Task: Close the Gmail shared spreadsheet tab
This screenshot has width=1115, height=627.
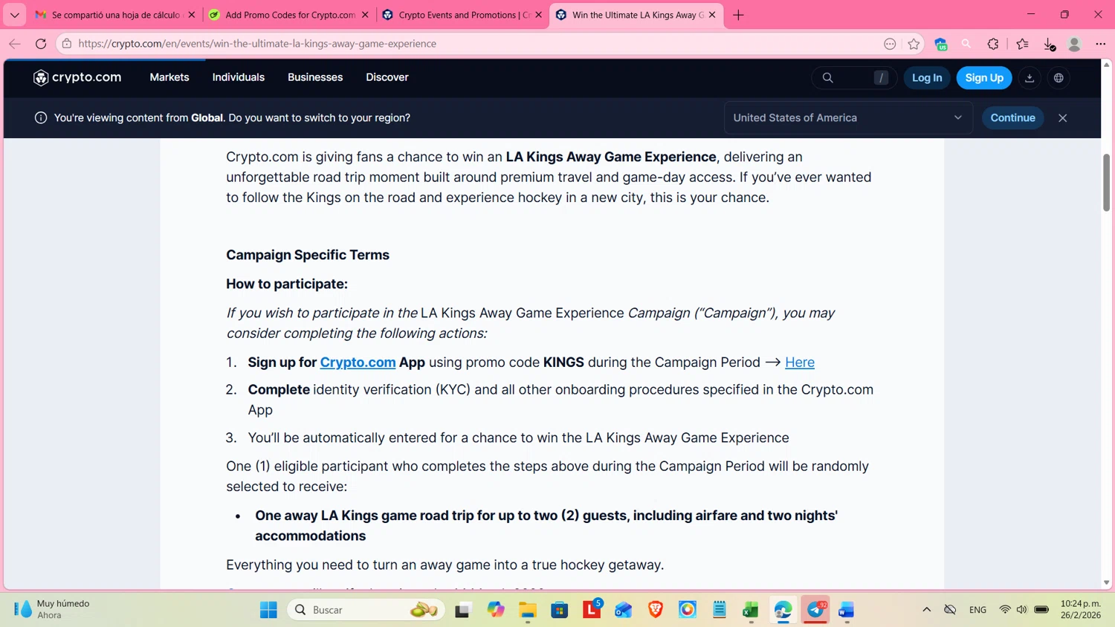Action: point(191,15)
